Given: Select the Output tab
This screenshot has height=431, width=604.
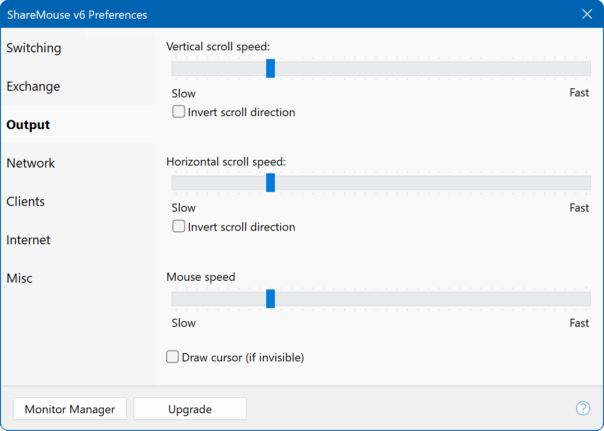Looking at the screenshot, I should pos(78,125).
